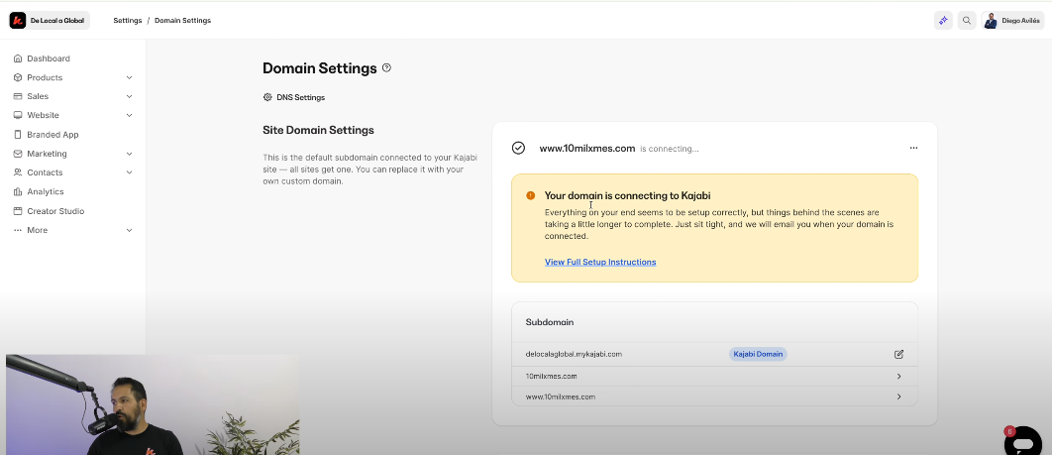Click the search magnifier icon
Viewport: 1052px width, 455px height.
(967, 20)
